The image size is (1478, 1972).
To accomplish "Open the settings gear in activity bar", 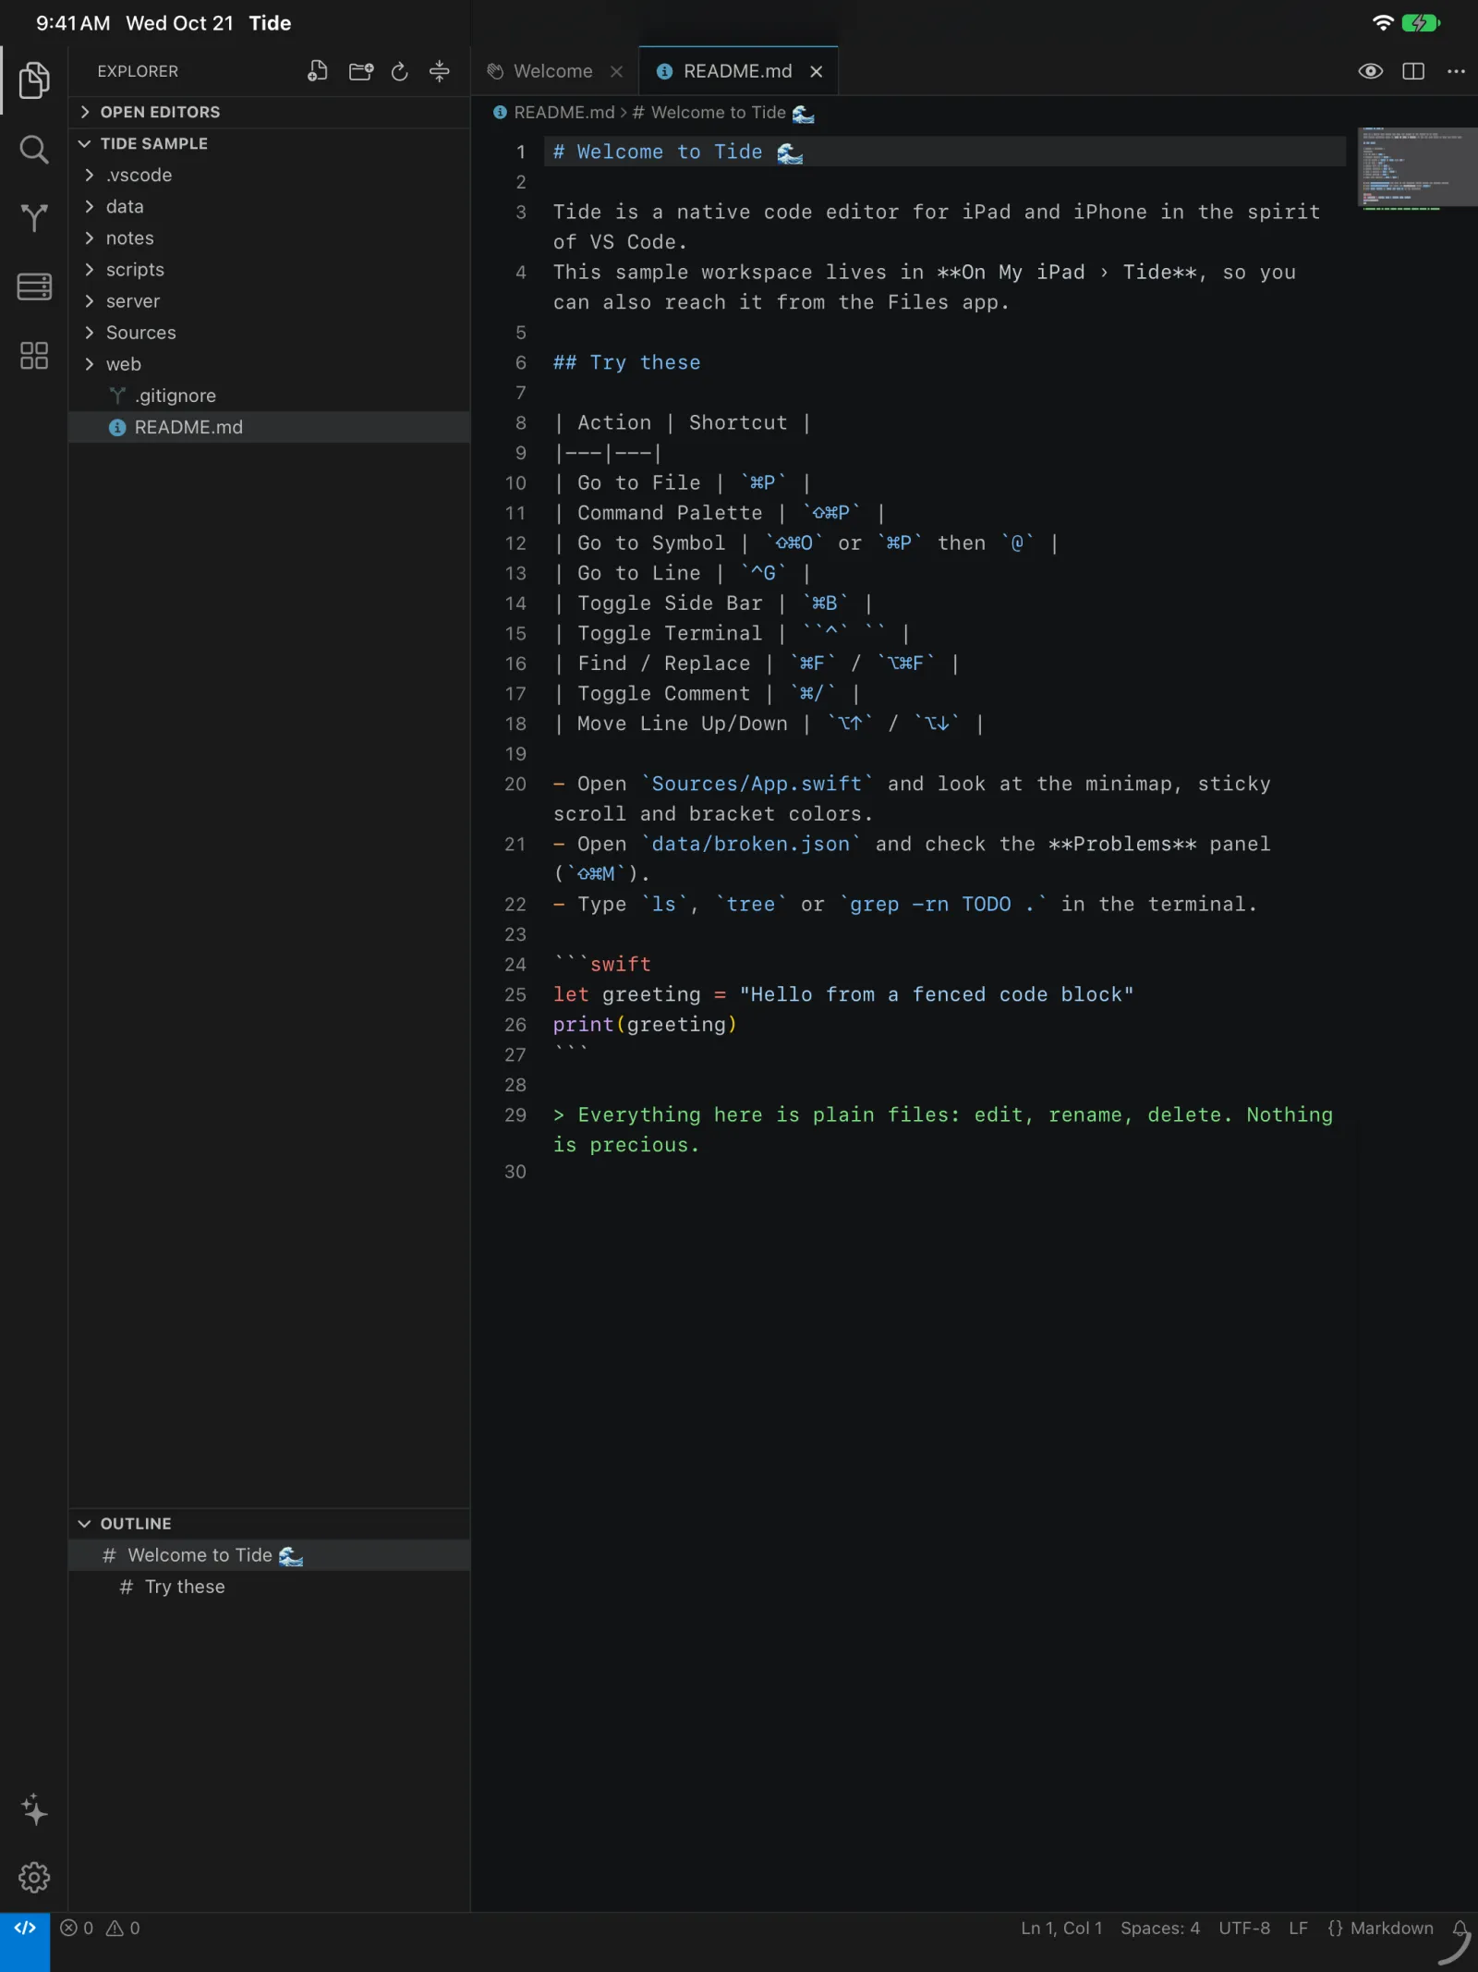I will point(34,1877).
